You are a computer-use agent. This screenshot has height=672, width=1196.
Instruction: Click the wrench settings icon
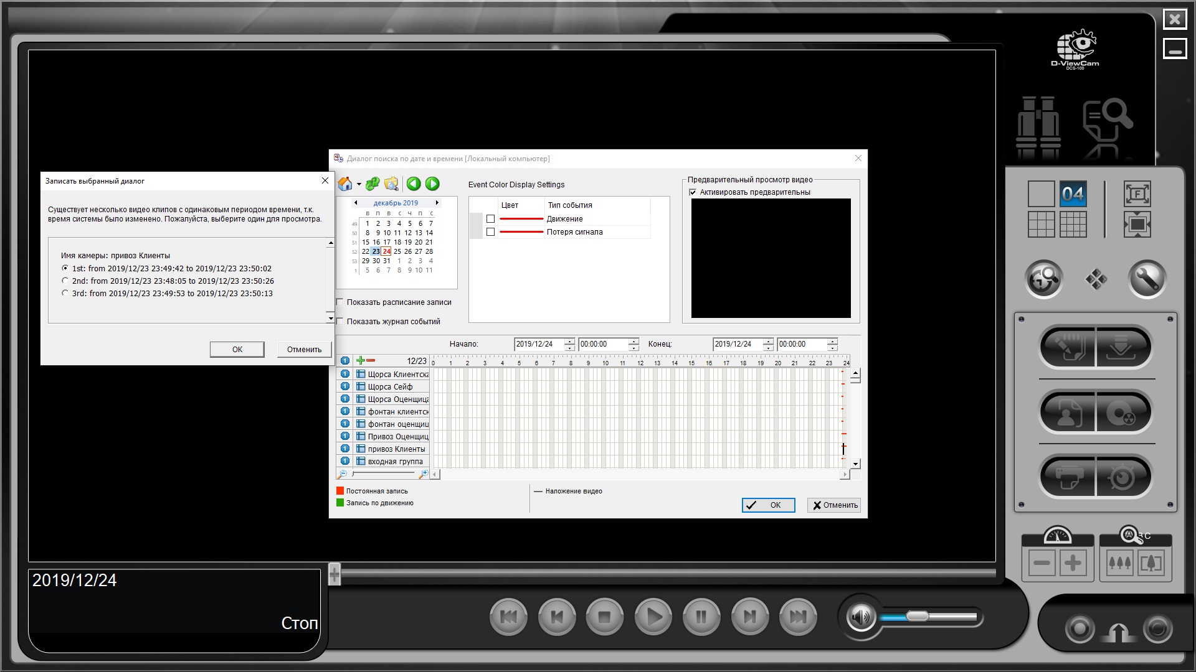coord(1147,279)
